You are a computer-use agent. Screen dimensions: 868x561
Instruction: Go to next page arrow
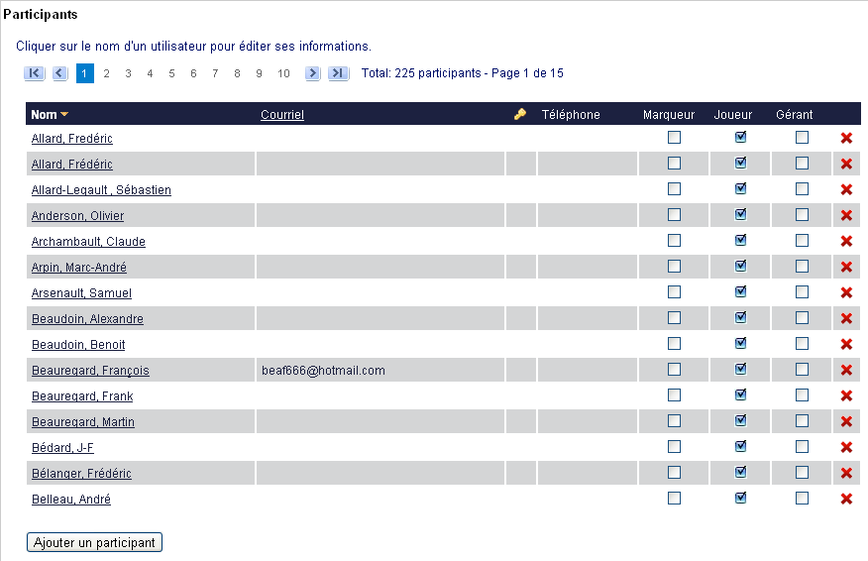coord(313,73)
